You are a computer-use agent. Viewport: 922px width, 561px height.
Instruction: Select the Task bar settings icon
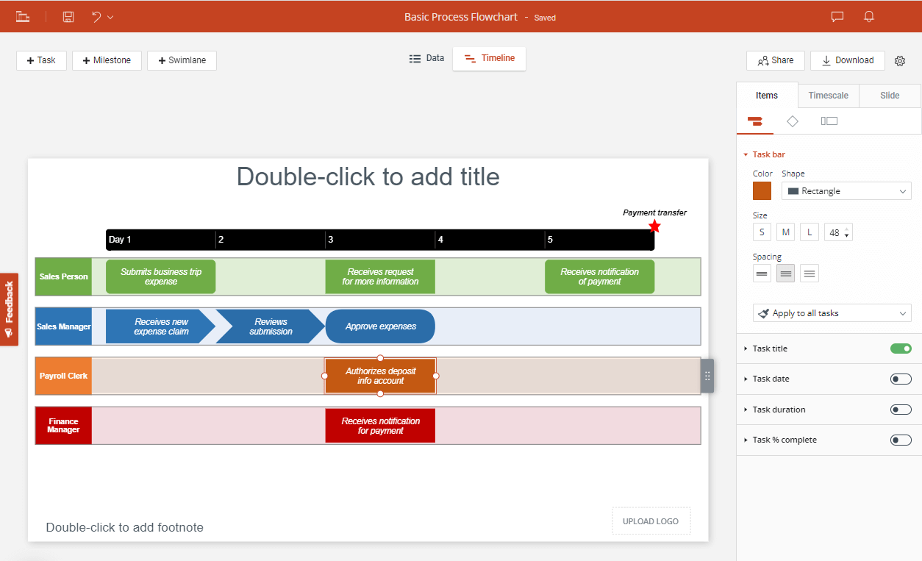pos(755,121)
